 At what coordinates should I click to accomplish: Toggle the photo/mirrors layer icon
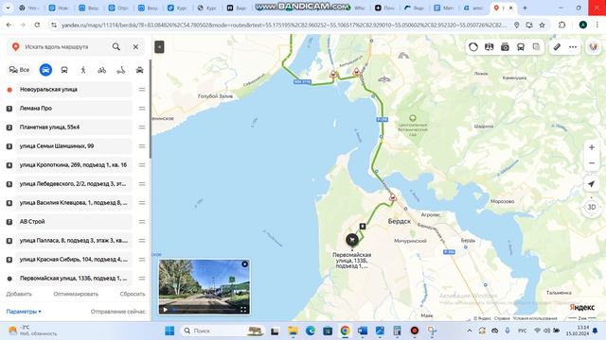click(x=505, y=47)
